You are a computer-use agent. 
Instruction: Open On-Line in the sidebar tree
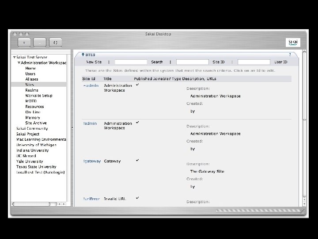(x=33, y=112)
